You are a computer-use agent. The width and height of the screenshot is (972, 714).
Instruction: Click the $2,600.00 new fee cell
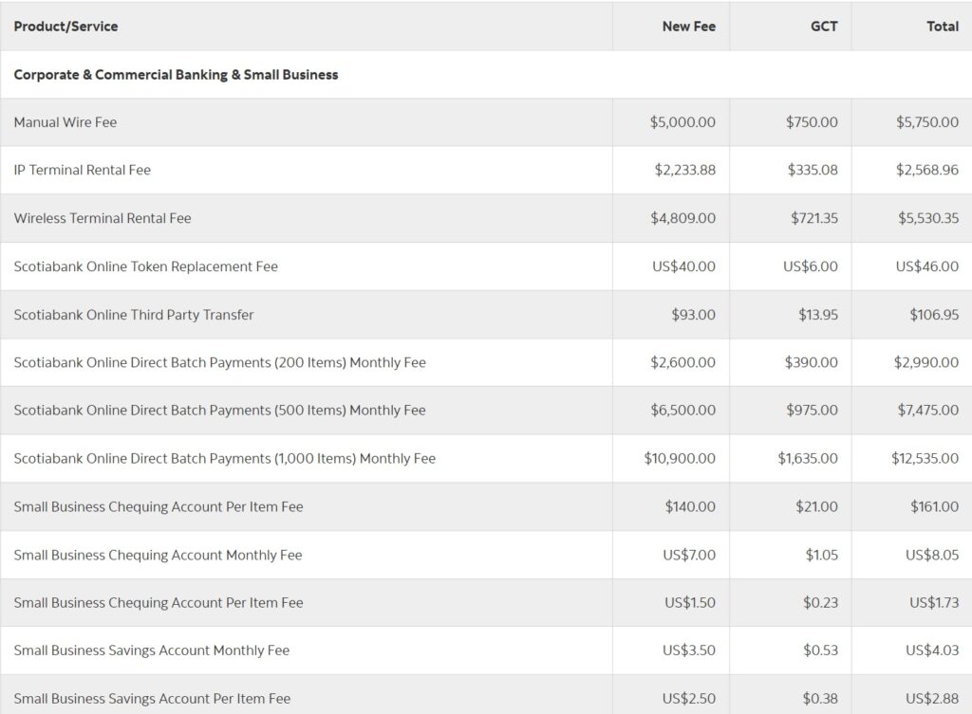[x=682, y=362]
